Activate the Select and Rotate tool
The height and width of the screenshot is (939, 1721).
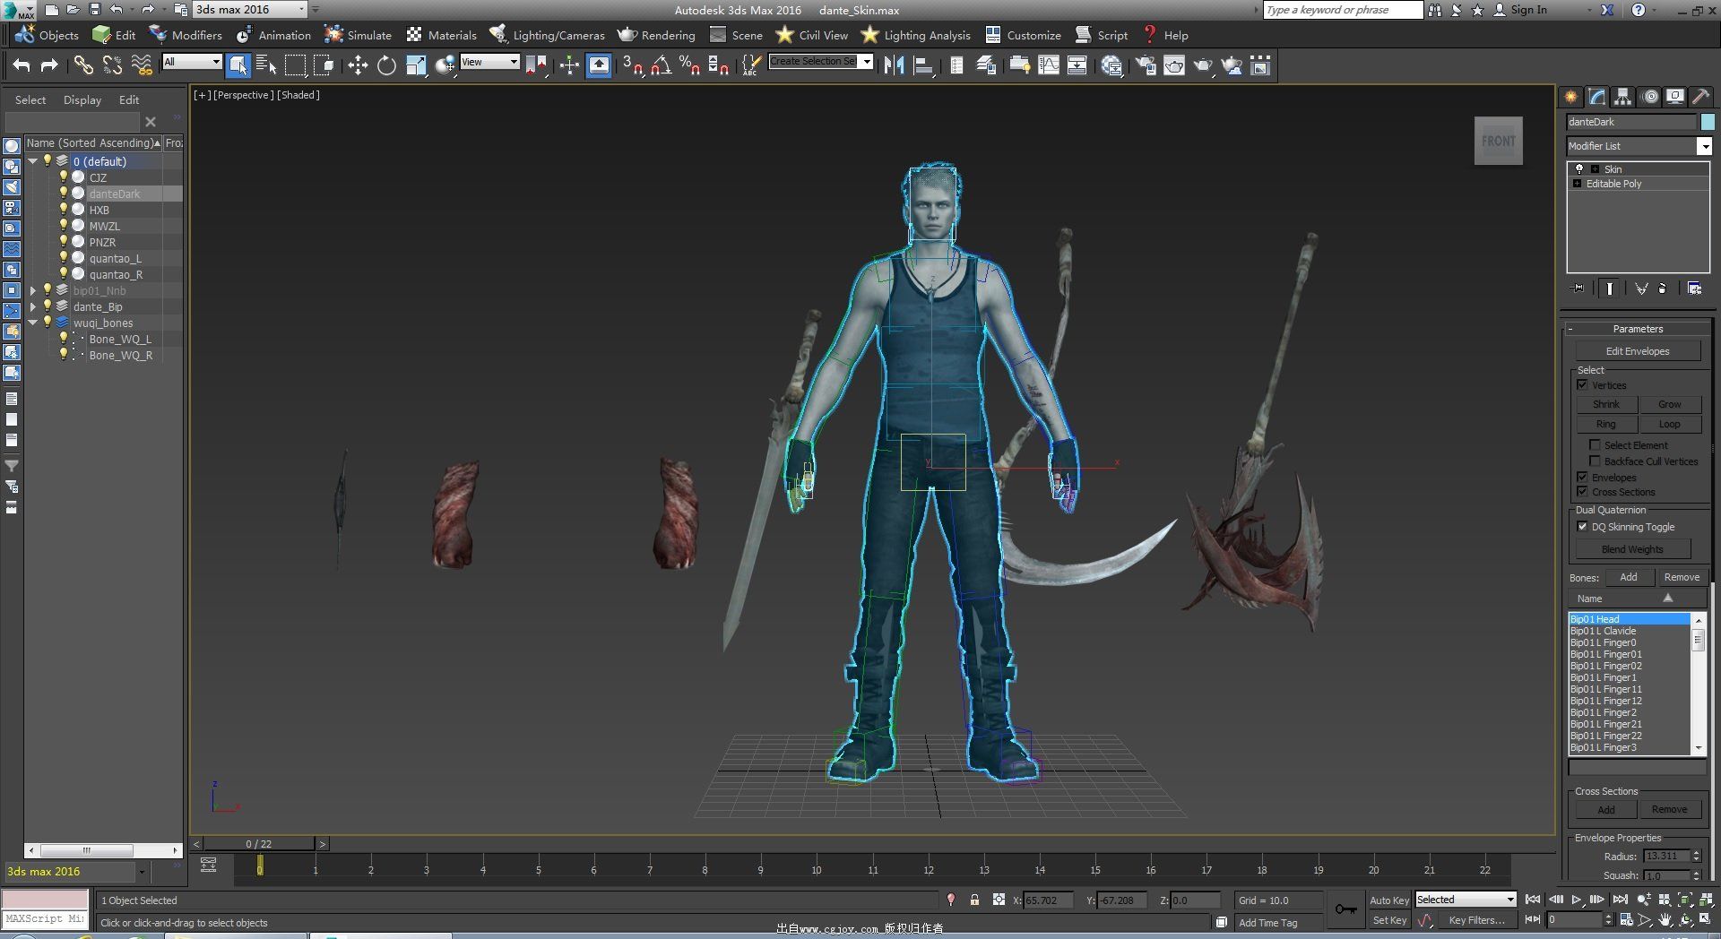[386, 65]
